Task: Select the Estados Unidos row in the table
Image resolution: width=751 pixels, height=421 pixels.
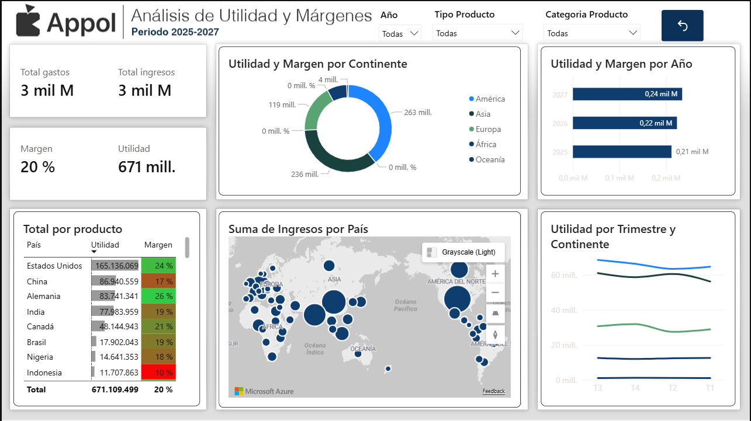Action: click(56, 265)
